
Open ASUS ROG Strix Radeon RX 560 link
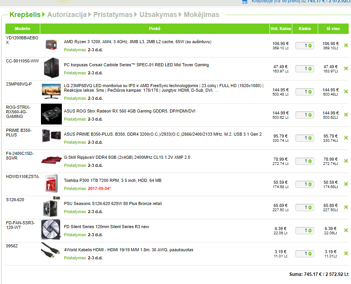(129, 111)
